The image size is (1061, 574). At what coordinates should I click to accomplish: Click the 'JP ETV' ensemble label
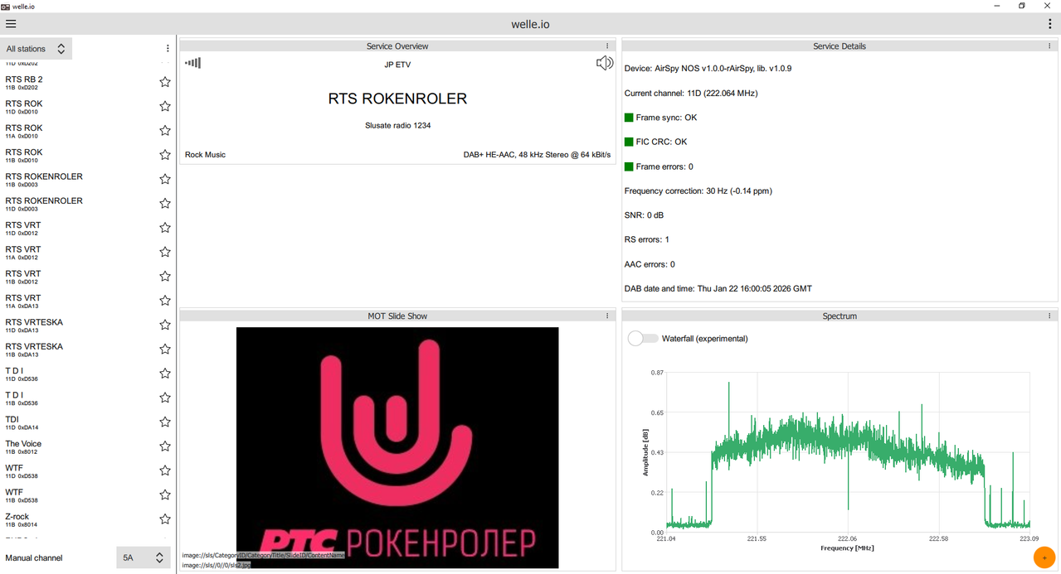(x=397, y=65)
